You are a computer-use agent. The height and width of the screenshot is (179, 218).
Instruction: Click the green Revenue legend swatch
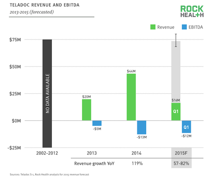153,27
